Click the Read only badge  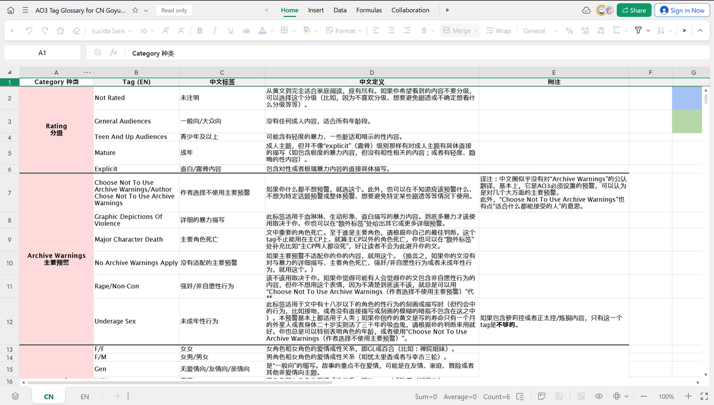click(174, 10)
